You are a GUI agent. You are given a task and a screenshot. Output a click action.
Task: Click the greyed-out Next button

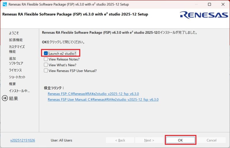[x=149, y=140]
